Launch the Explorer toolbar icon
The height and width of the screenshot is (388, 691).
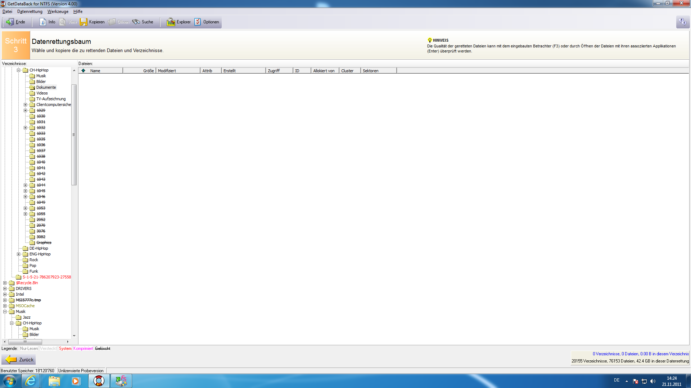click(x=171, y=22)
